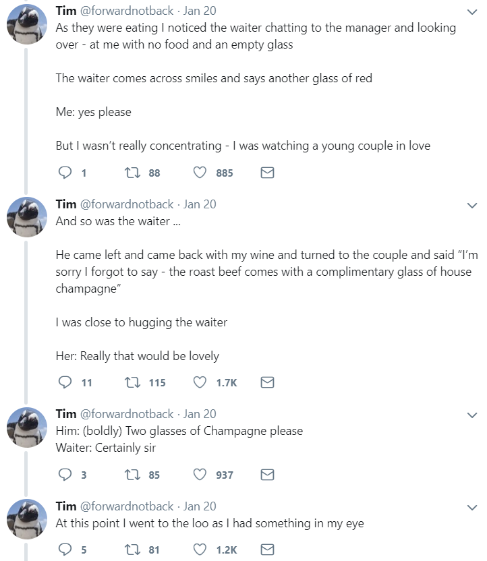The height and width of the screenshot is (561, 487).
Task: Like the tweet with 1.7K likes
Action: (x=200, y=382)
